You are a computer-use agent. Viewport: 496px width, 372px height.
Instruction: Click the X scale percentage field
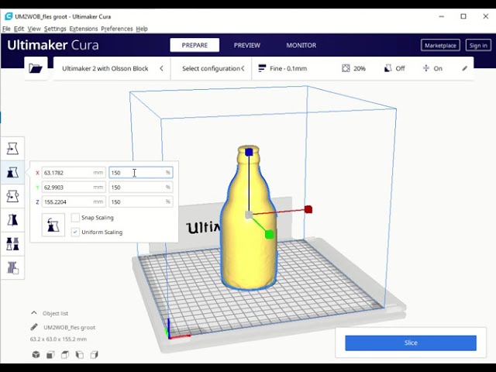141,173
